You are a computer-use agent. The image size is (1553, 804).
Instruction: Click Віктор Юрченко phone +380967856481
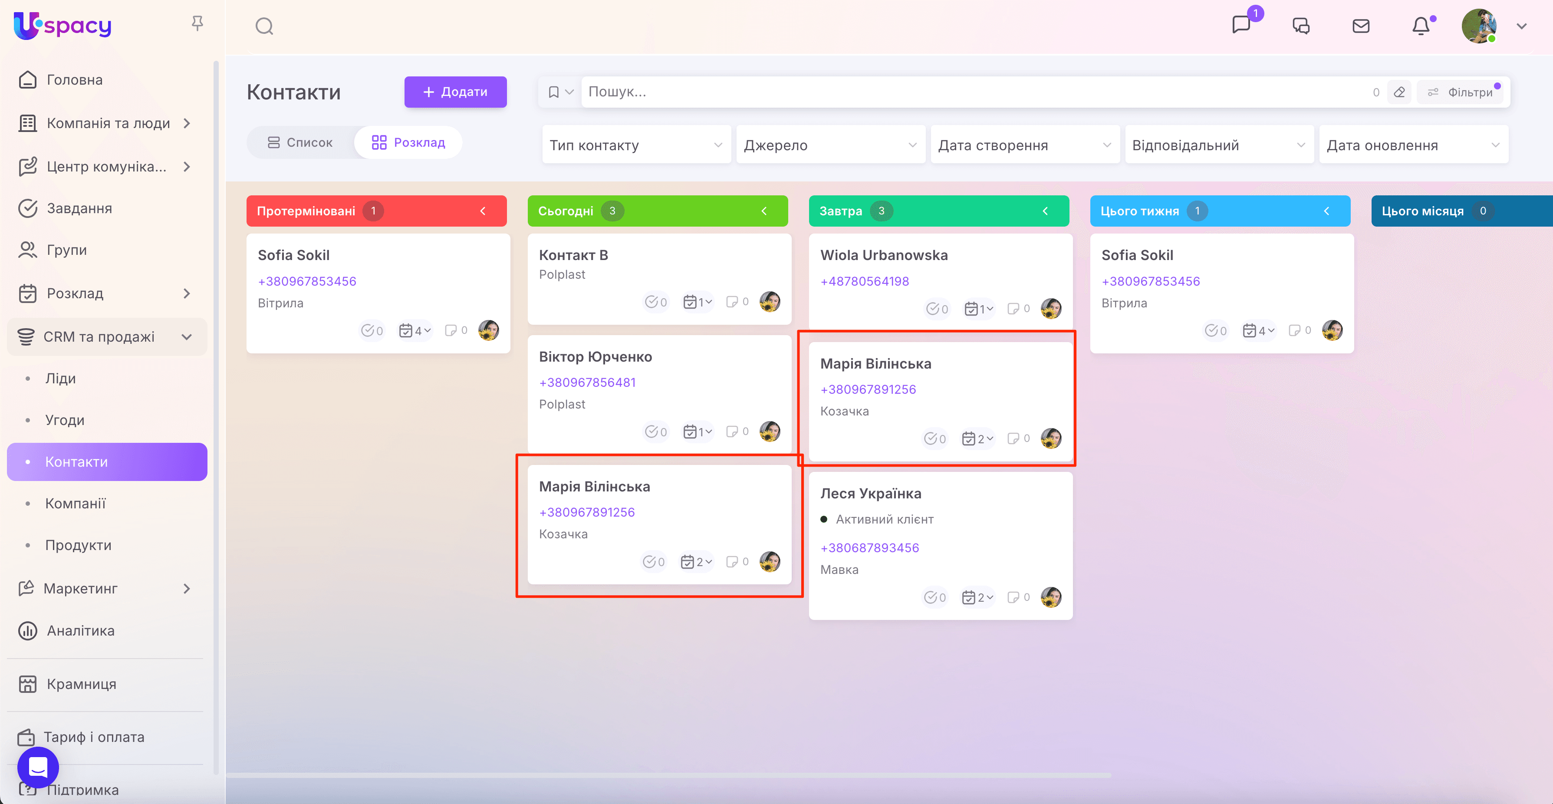(587, 382)
